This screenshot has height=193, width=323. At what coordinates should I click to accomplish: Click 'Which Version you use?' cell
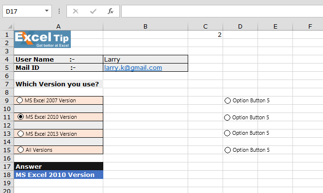click(x=59, y=84)
